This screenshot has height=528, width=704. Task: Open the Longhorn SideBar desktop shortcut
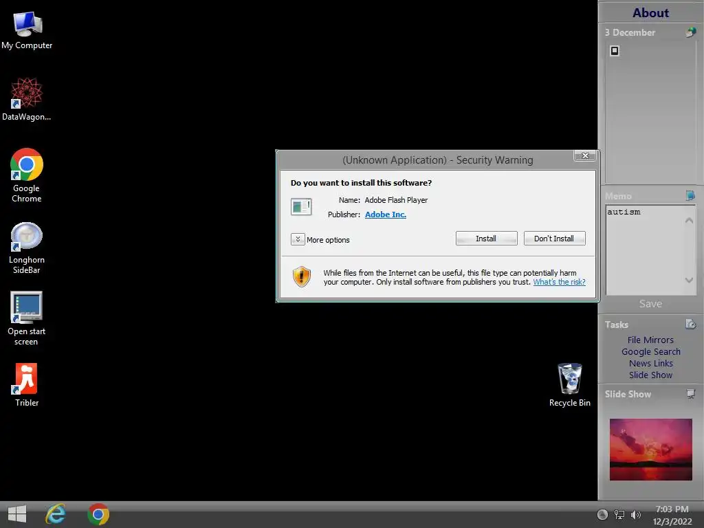tap(27, 247)
